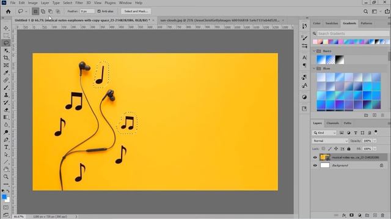Select the Clone Stamp tool
391x219 pixels.
(6, 95)
